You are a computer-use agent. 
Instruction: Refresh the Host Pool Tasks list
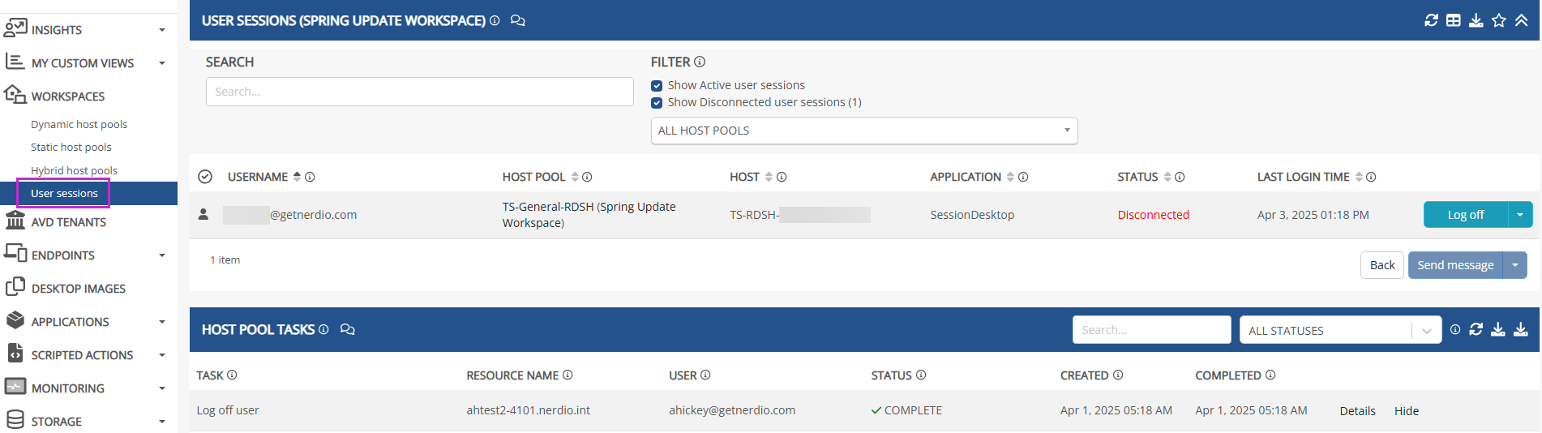click(x=1476, y=329)
